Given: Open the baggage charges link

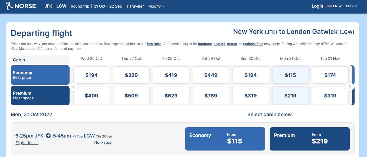Looking at the screenshot, I should click(x=205, y=44).
